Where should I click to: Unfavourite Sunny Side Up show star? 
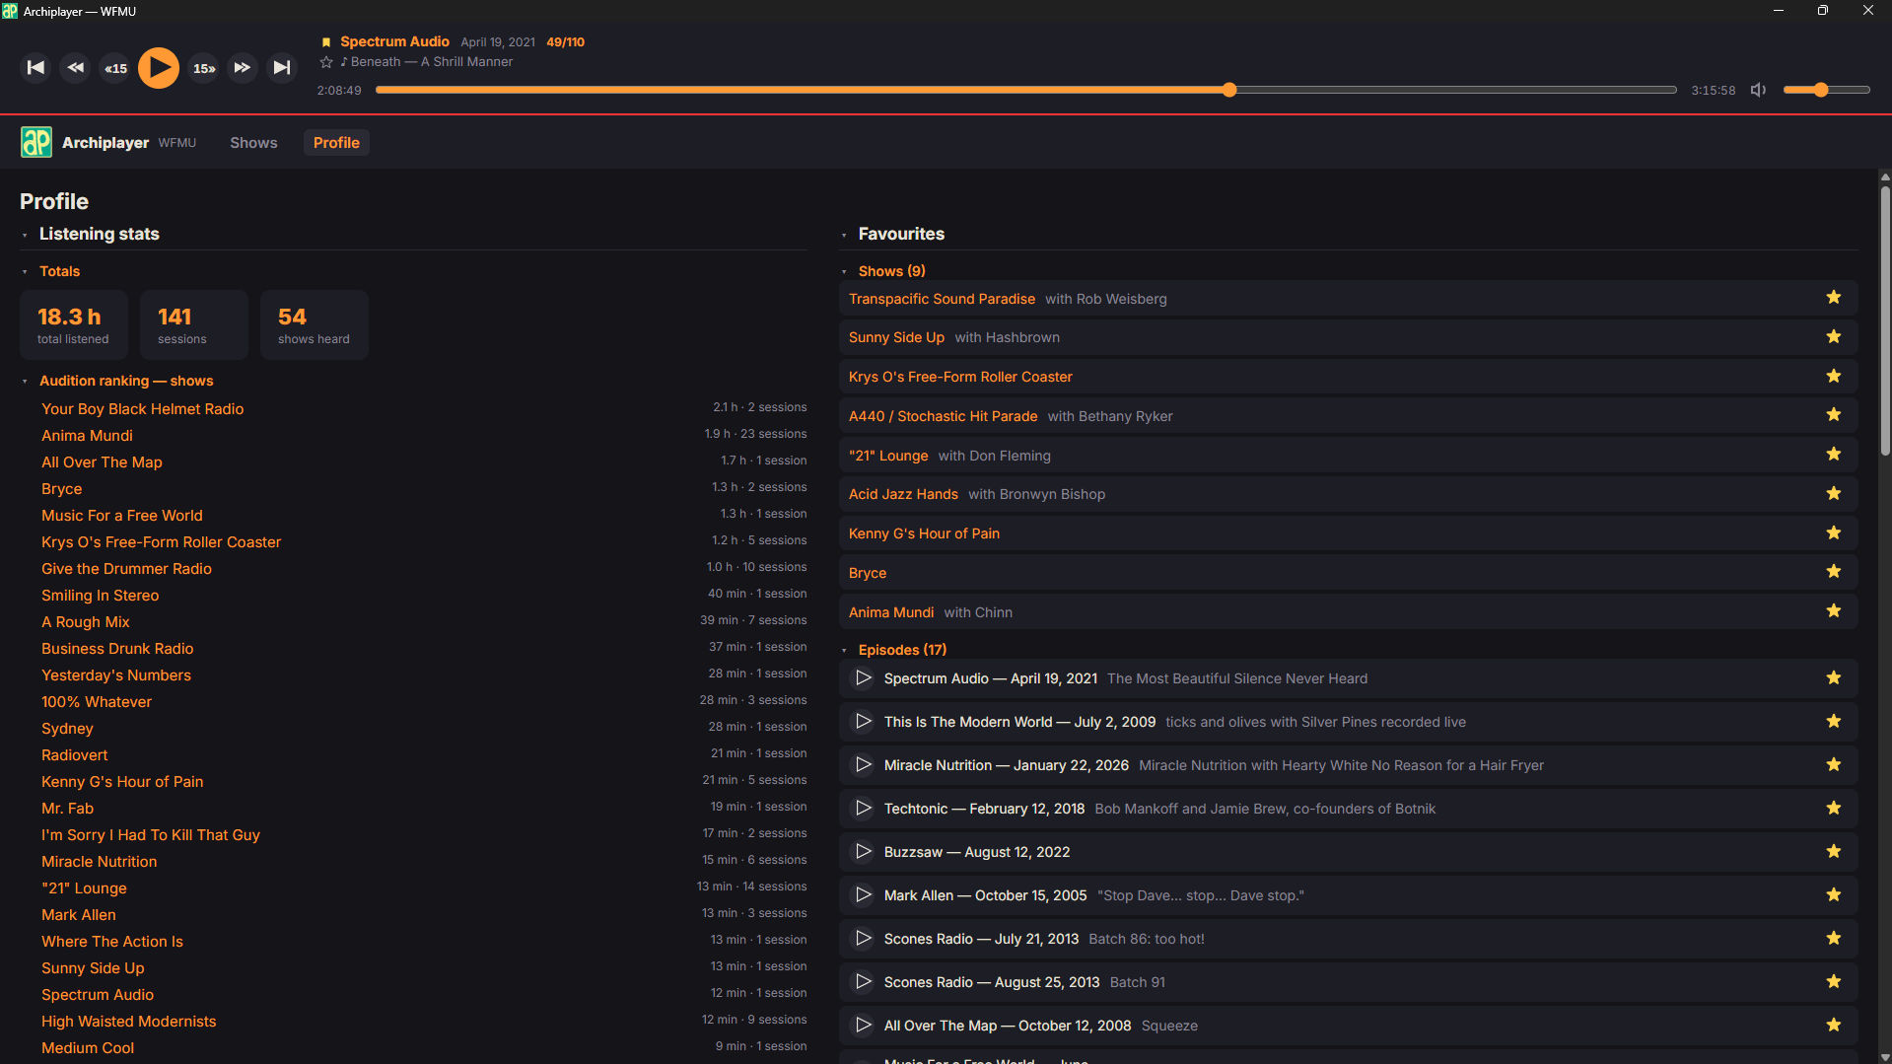1834,337
